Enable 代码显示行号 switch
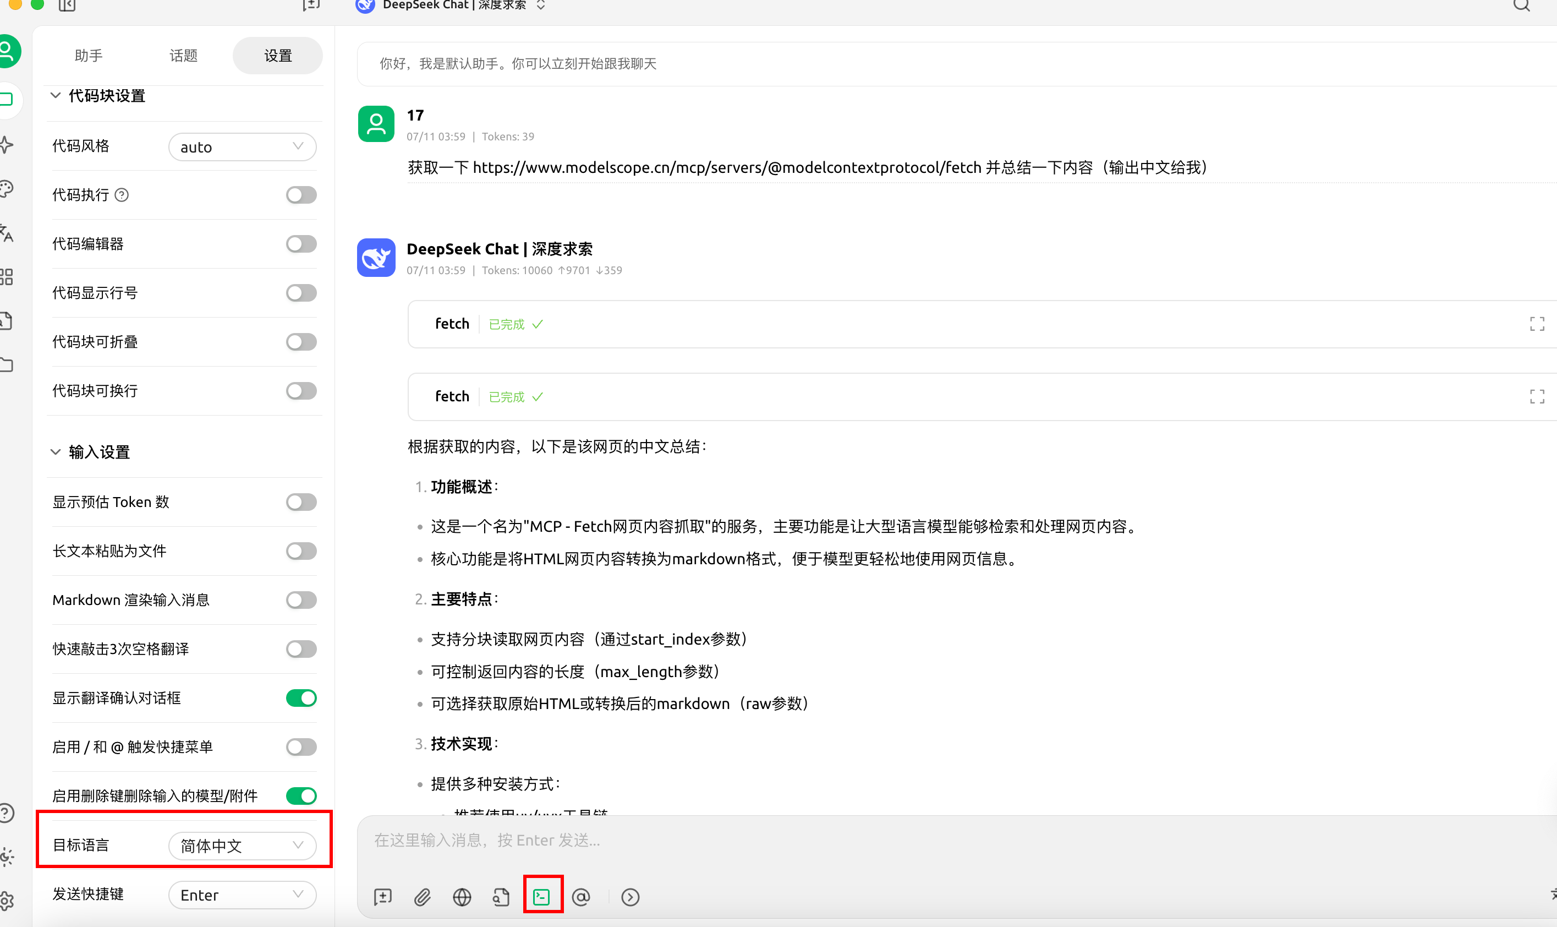 click(x=301, y=293)
